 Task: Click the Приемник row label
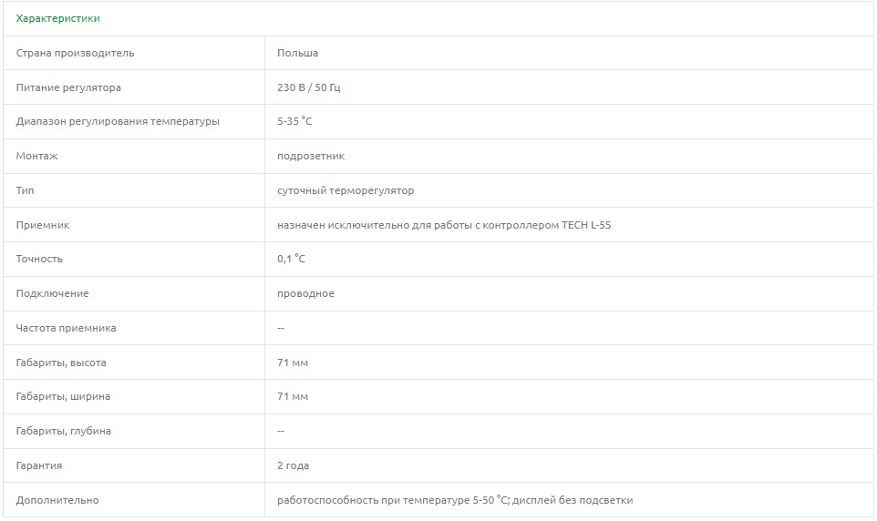tap(43, 225)
